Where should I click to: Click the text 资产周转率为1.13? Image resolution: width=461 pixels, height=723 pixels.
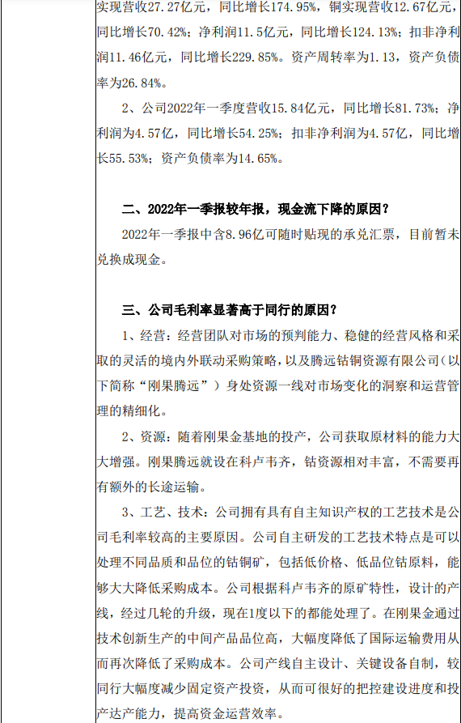point(343,57)
